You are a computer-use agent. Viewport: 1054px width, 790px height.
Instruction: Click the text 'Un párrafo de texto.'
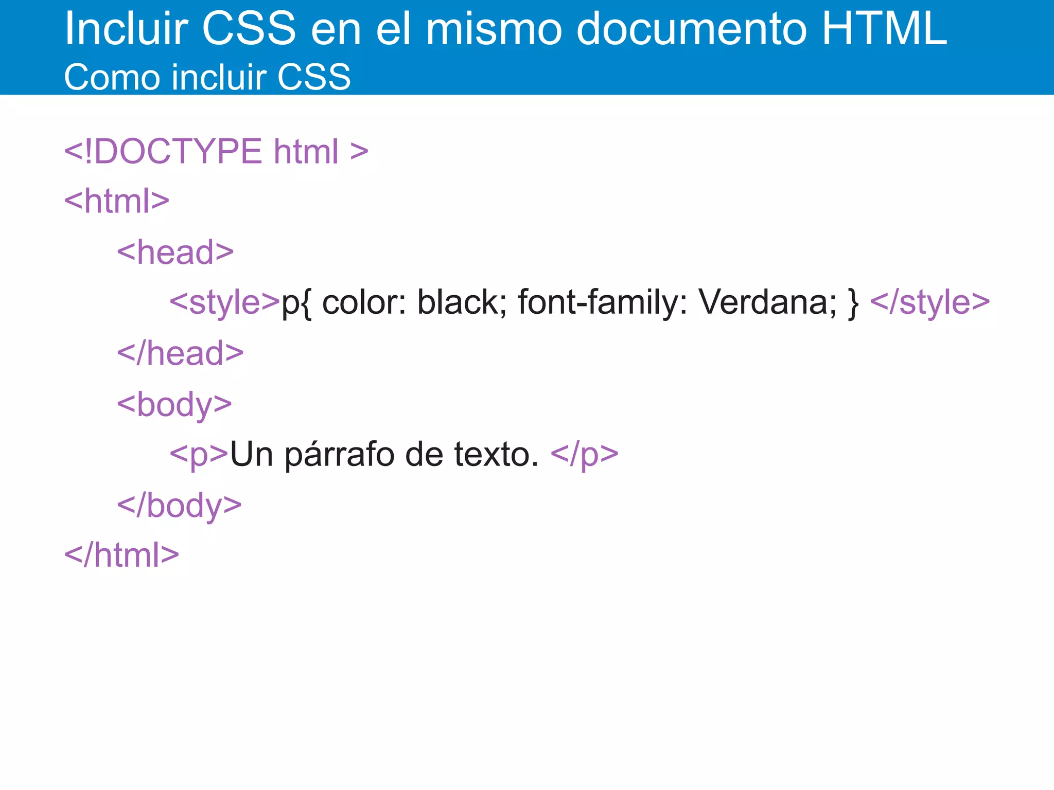click(384, 455)
